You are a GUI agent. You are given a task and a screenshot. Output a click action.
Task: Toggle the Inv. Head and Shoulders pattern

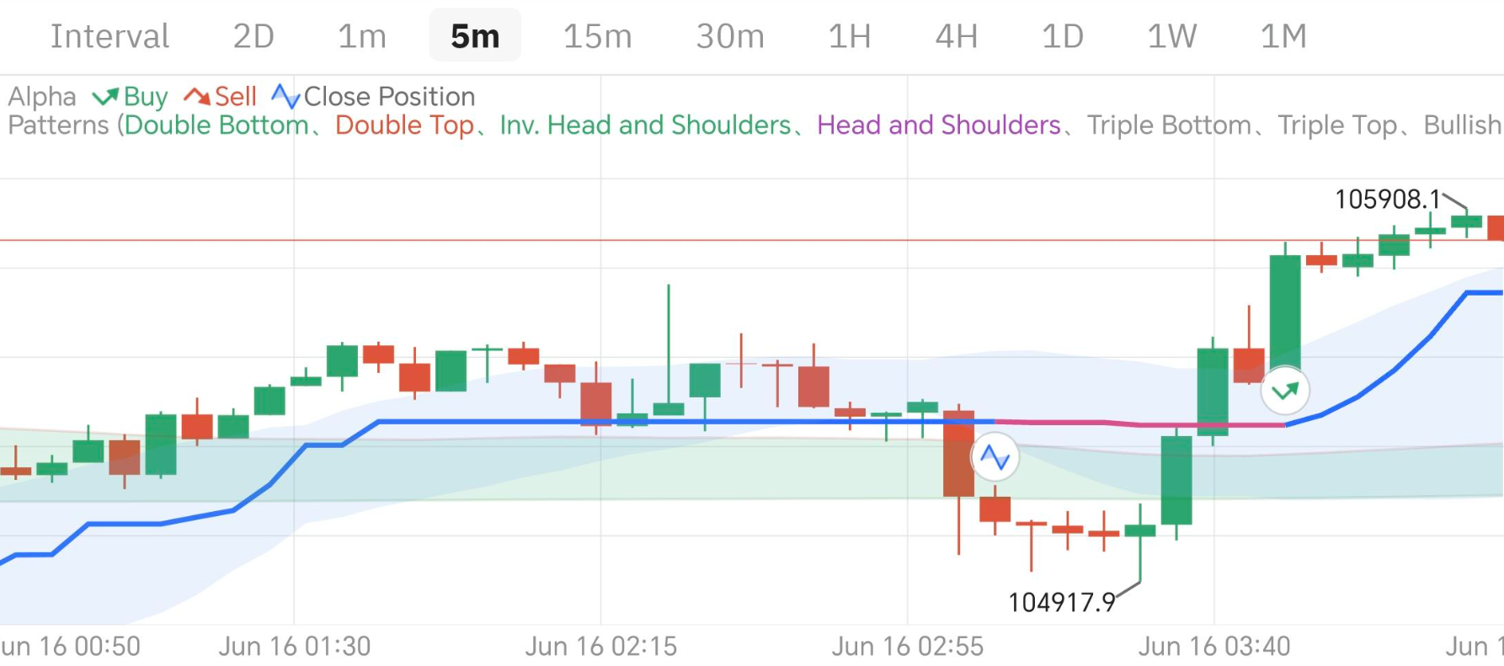point(643,125)
